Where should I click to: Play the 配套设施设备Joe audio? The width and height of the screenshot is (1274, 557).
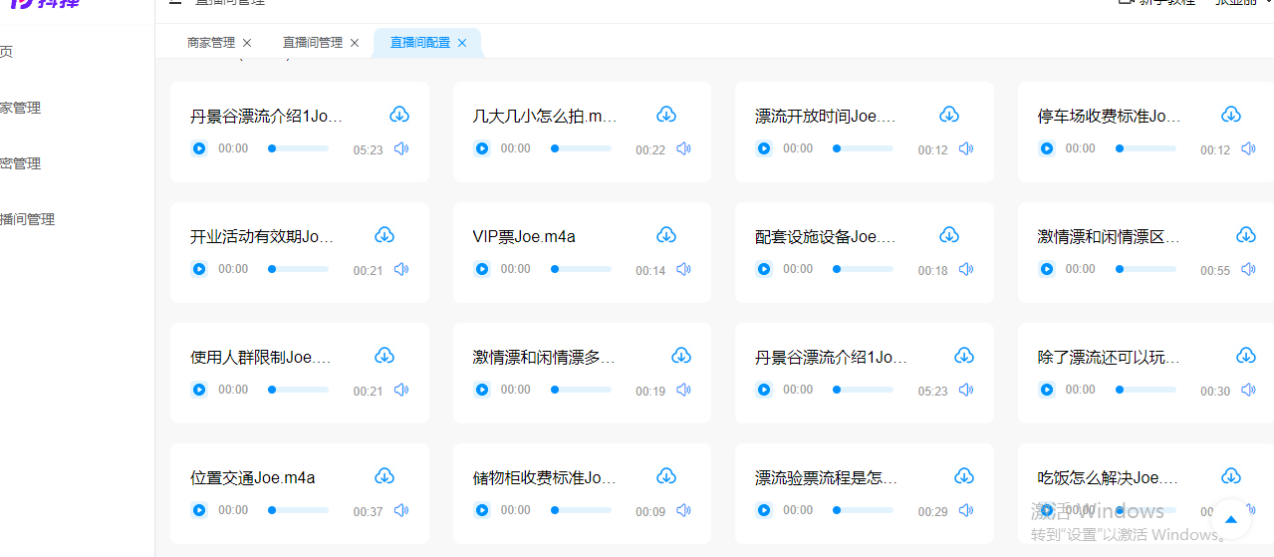[764, 269]
